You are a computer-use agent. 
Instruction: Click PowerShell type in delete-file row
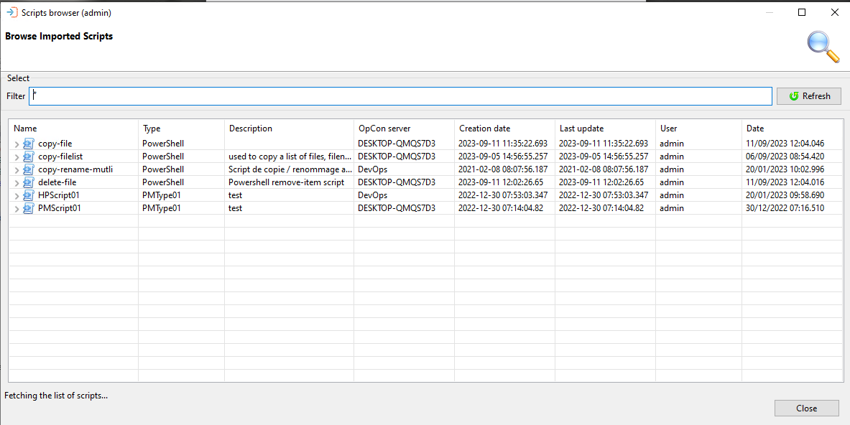[162, 182]
